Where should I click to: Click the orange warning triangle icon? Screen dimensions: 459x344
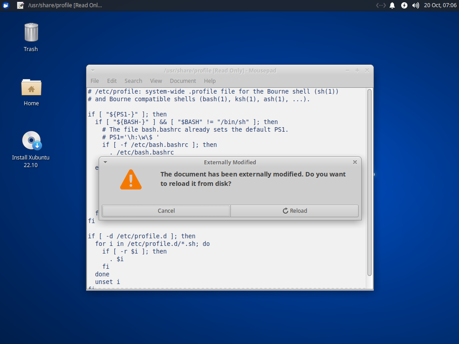[131, 180]
